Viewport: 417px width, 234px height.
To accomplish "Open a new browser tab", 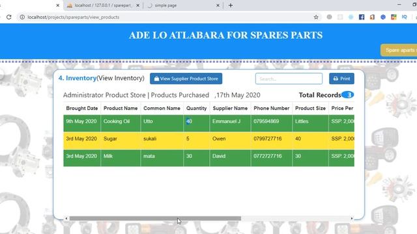I will click(x=231, y=5).
